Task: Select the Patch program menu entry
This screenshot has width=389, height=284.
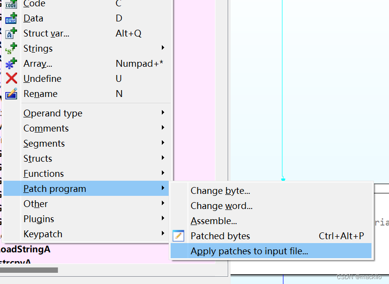Action: click(x=86, y=189)
